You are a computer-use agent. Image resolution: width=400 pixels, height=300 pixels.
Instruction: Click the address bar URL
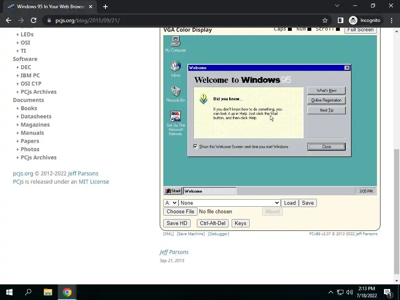(x=87, y=20)
